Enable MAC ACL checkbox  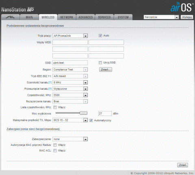pyautogui.click(x=55, y=150)
